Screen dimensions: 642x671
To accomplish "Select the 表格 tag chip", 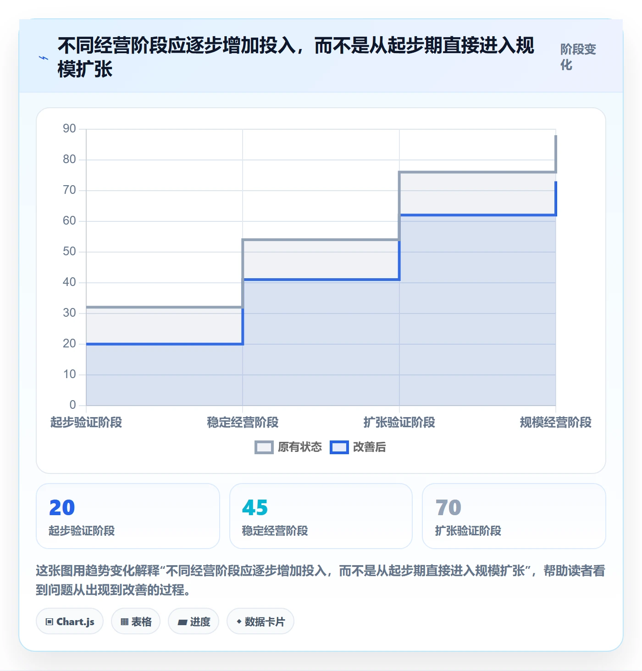I will pyautogui.click(x=136, y=621).
